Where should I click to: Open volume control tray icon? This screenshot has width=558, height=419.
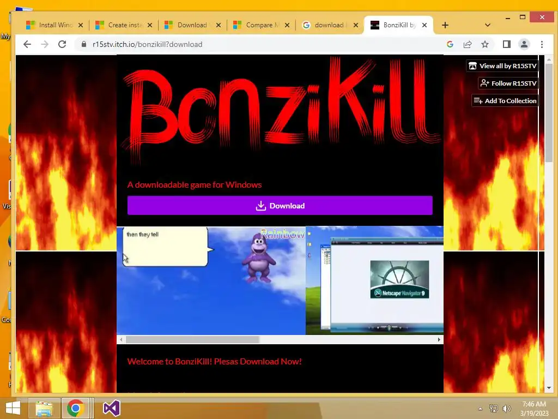506,409
